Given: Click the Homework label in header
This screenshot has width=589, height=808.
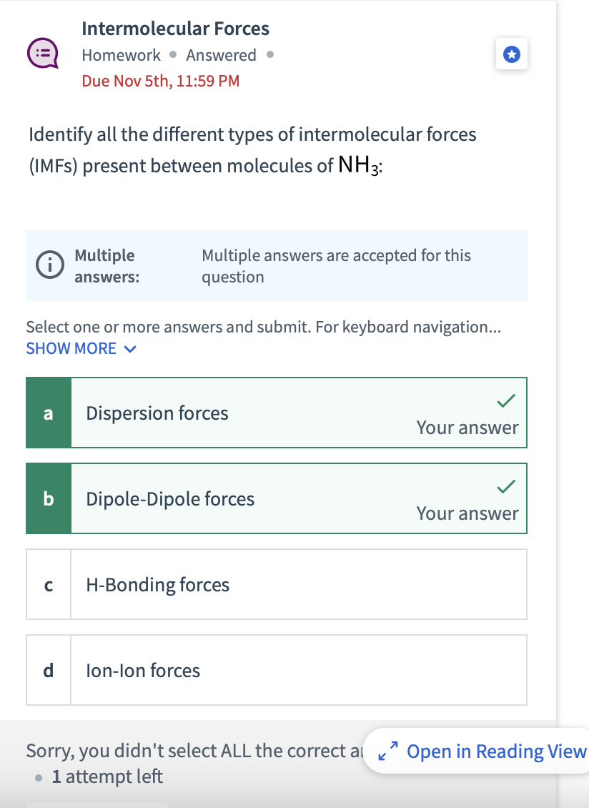Looking at the screenshot, I should tap(121, 55).
